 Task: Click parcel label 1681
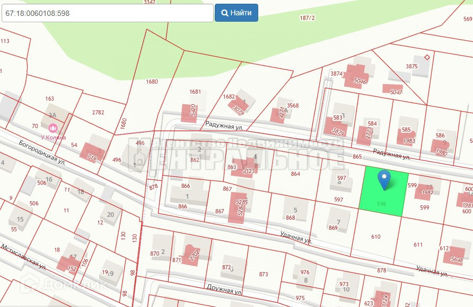[x=195, y=92]
